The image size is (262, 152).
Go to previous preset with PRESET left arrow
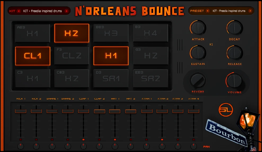point(207,11)
